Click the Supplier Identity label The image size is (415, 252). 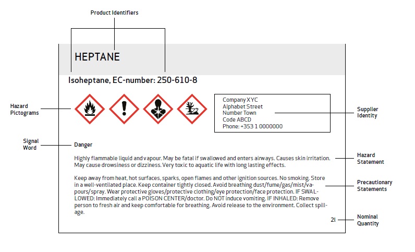click(368, 112)
